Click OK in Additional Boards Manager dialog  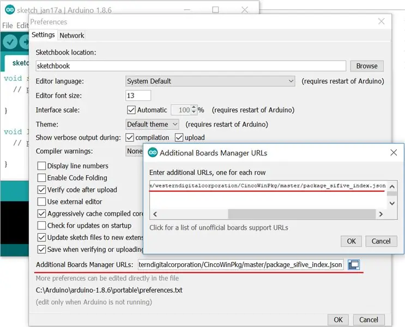(x=351, y=241)
